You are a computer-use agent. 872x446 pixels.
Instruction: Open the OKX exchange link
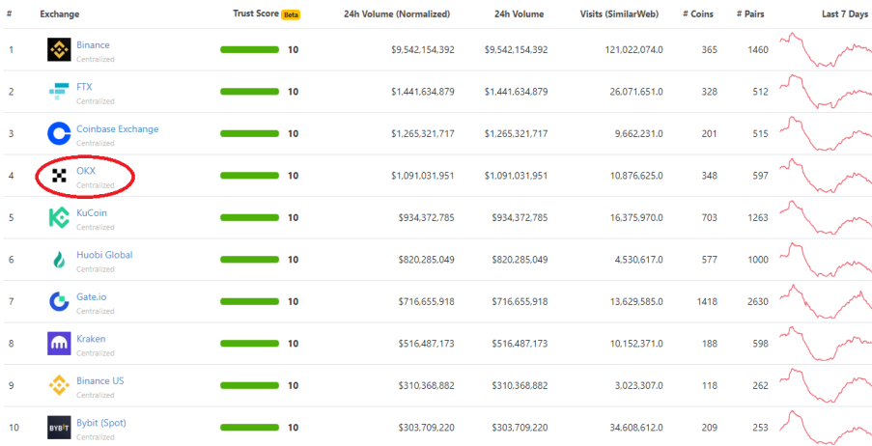click(x=86, y=171)
